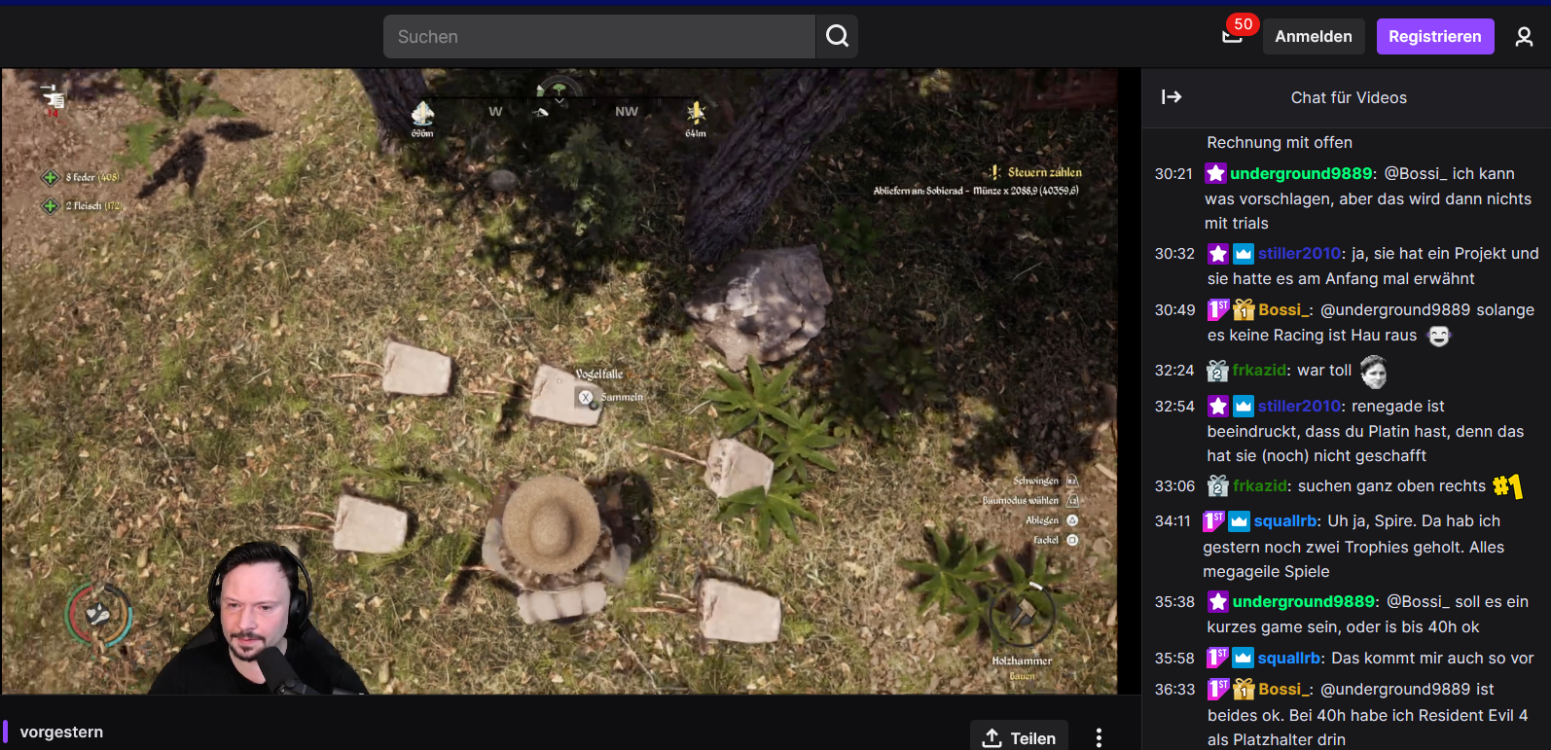Open the user account menu icon
The height and width of the screenshot is (750, 1551).
[1524, 37]
